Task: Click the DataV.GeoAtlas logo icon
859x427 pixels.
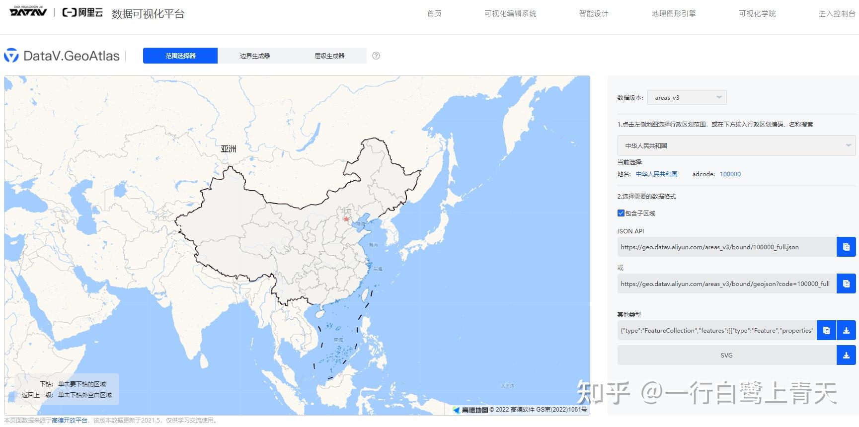Action: pyautogui.click(x=11, y=56)
